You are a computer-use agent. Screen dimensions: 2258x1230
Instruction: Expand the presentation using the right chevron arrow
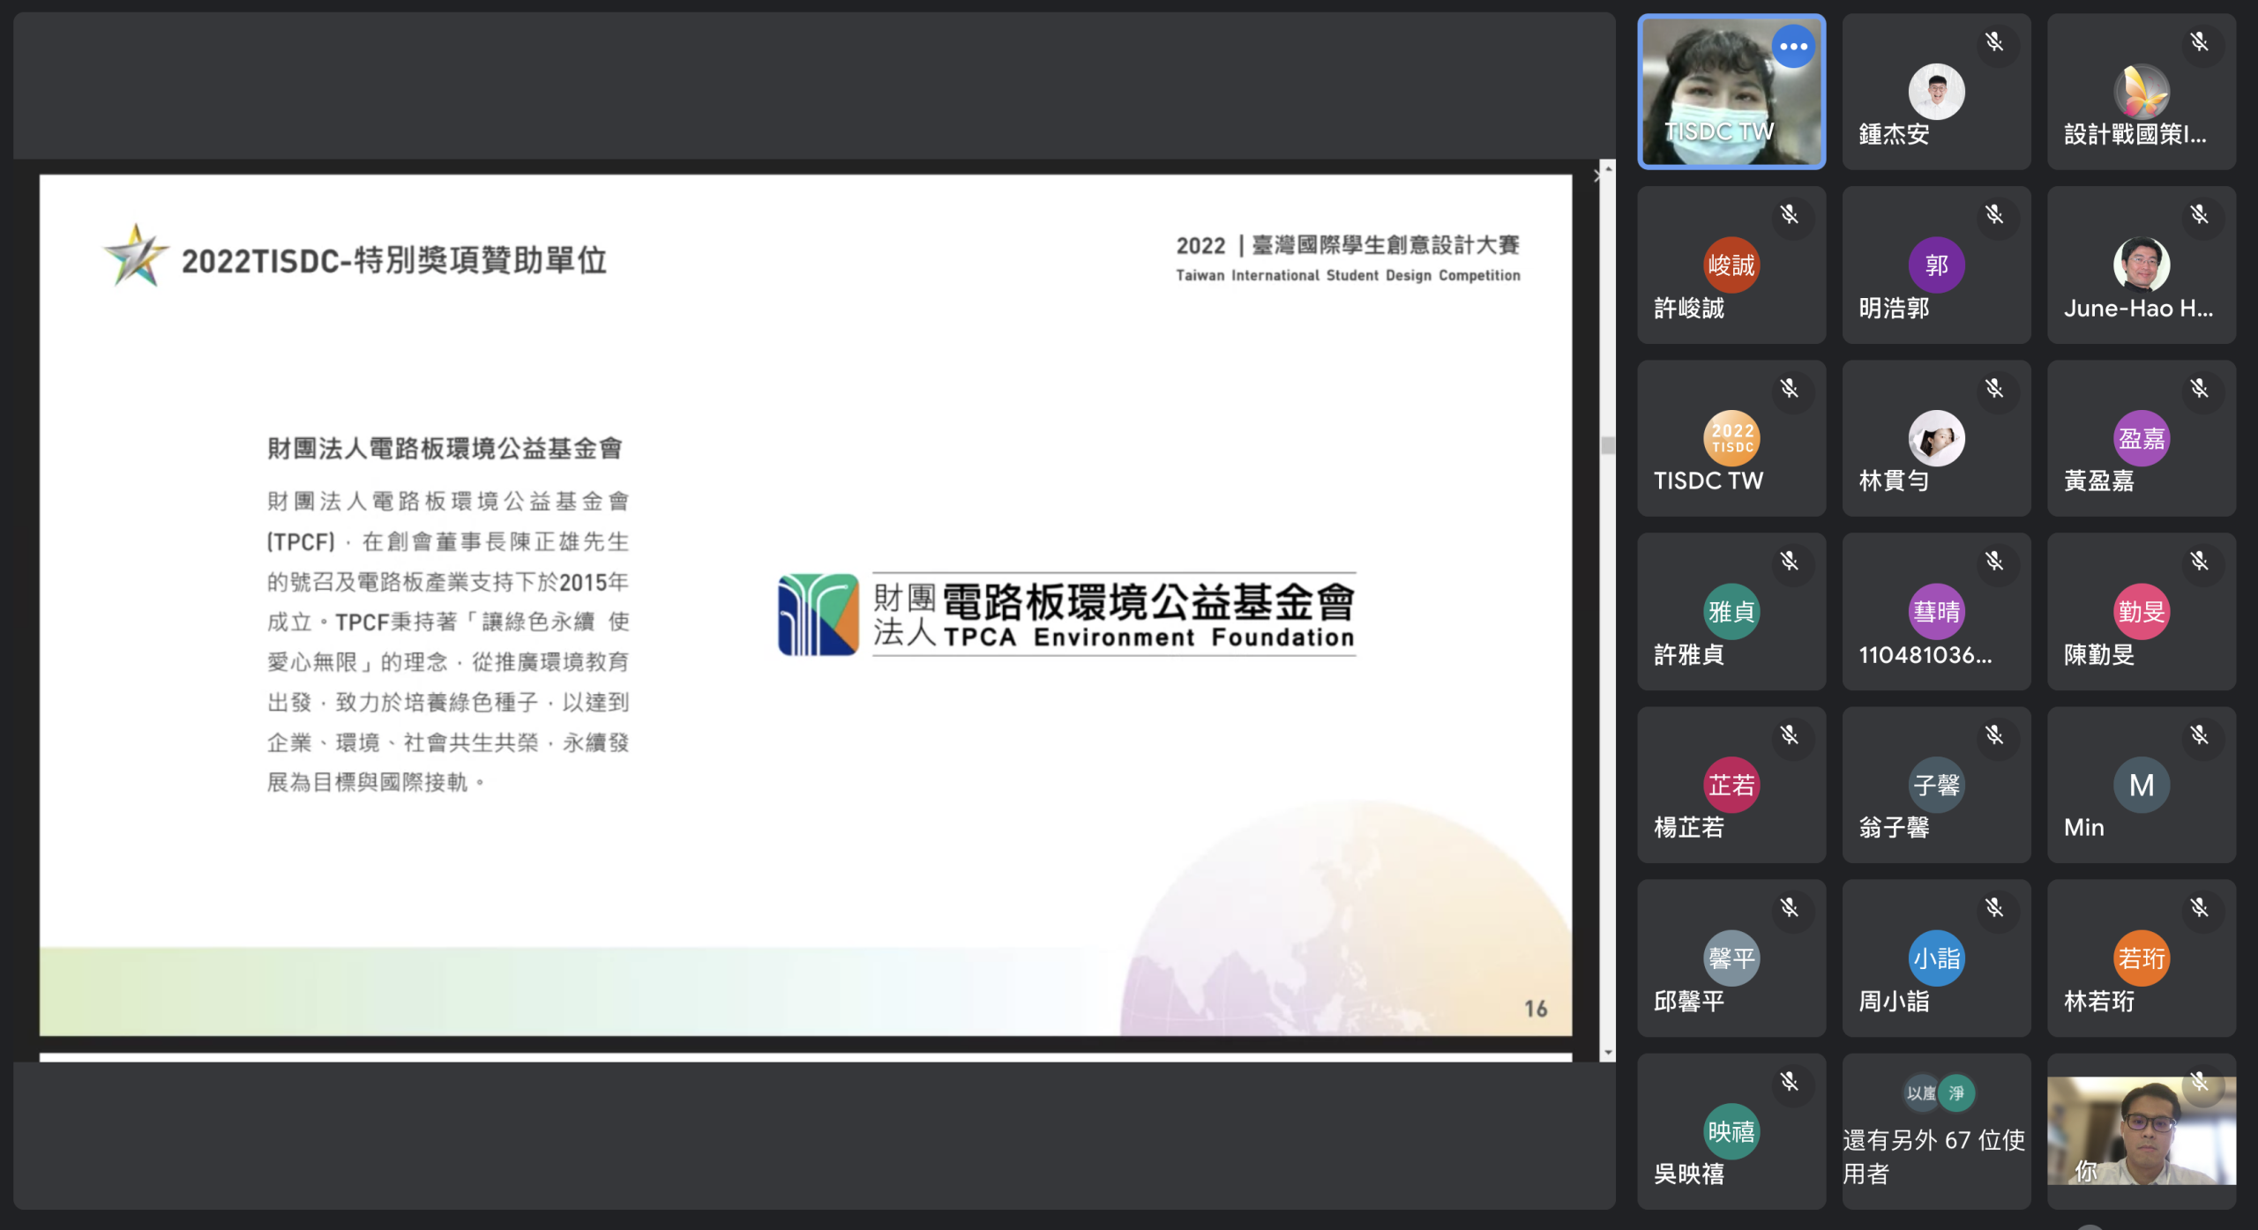1598,175
